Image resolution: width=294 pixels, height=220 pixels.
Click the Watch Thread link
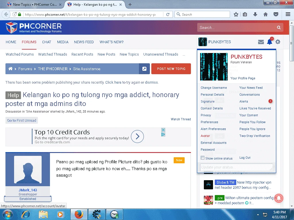point(181,119)
